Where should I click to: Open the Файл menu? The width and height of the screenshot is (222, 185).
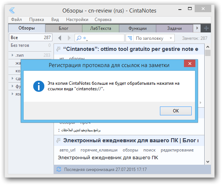[16, 20]
